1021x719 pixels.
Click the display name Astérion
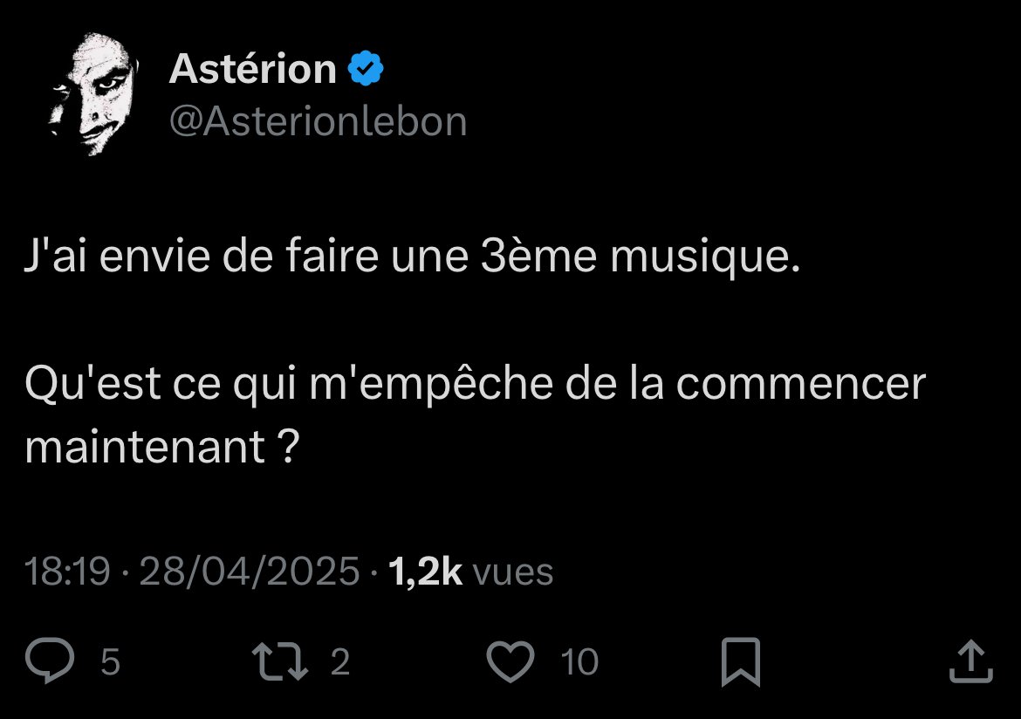[x=252, y=69]
